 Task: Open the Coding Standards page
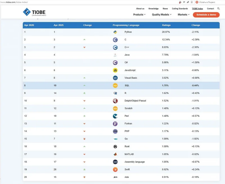180,9
